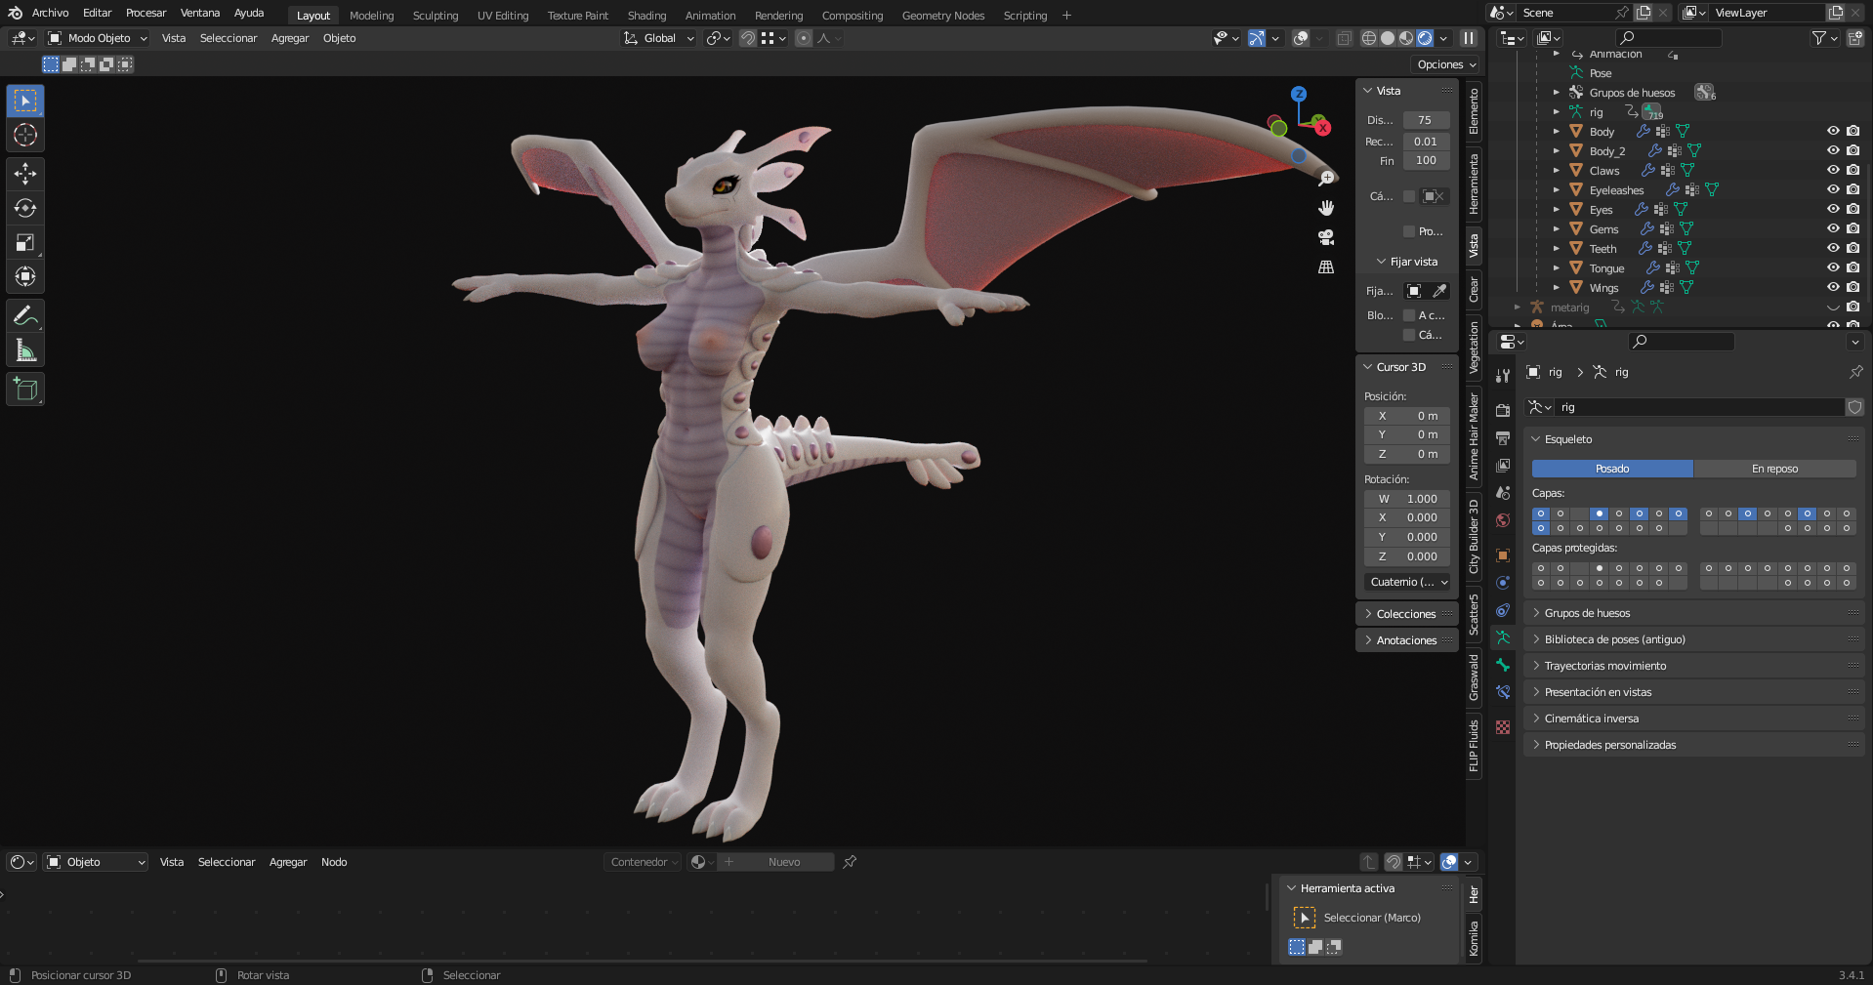Open the Cuaternio rotation mode dropdown
Screen dimensions: 1873x985
tap(1408, 582)
